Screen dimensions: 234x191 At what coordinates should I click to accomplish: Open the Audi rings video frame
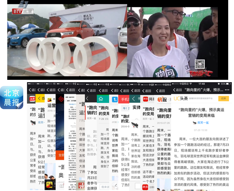point(67,40)
